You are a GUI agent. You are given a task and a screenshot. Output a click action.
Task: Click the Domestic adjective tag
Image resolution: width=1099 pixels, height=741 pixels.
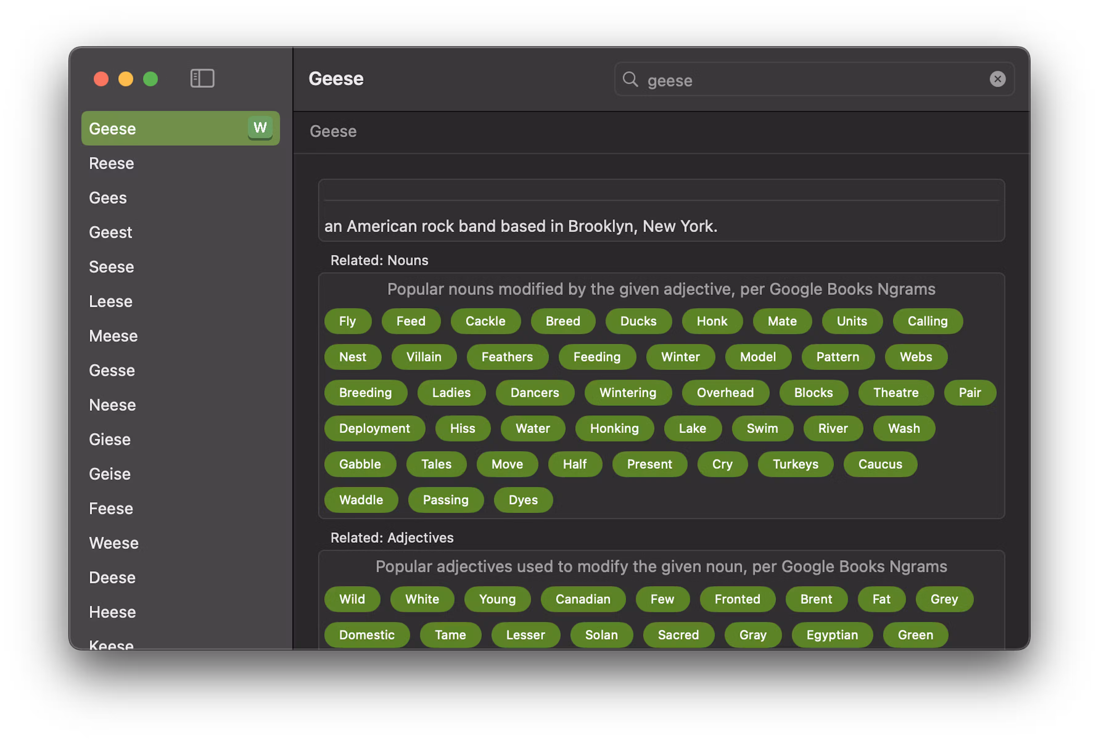point(367,635)
